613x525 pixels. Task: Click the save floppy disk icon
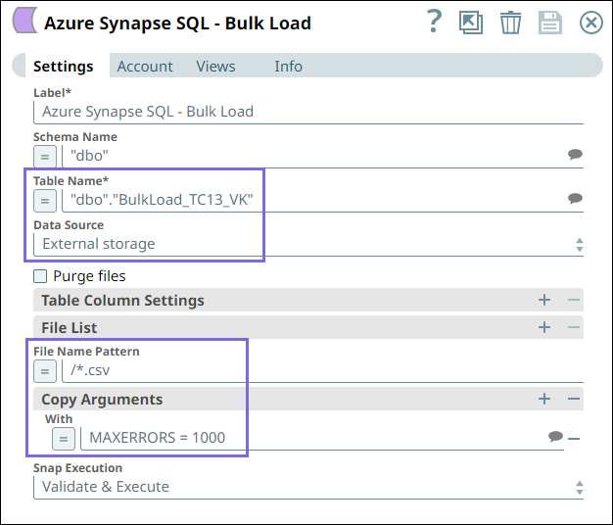pos(550,23)
